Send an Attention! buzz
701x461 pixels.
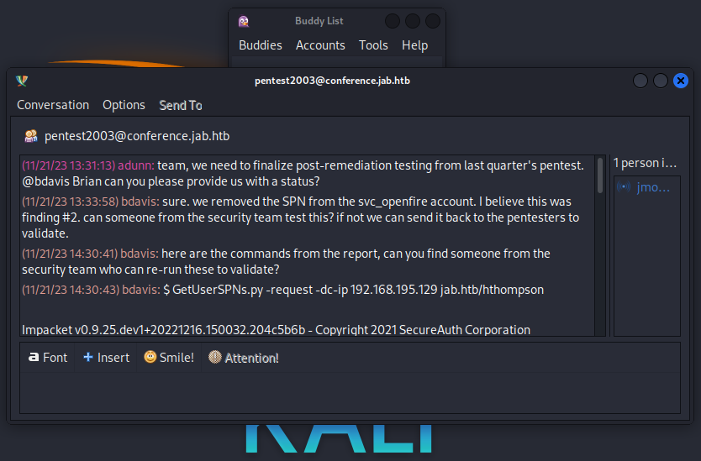point(243,358)
